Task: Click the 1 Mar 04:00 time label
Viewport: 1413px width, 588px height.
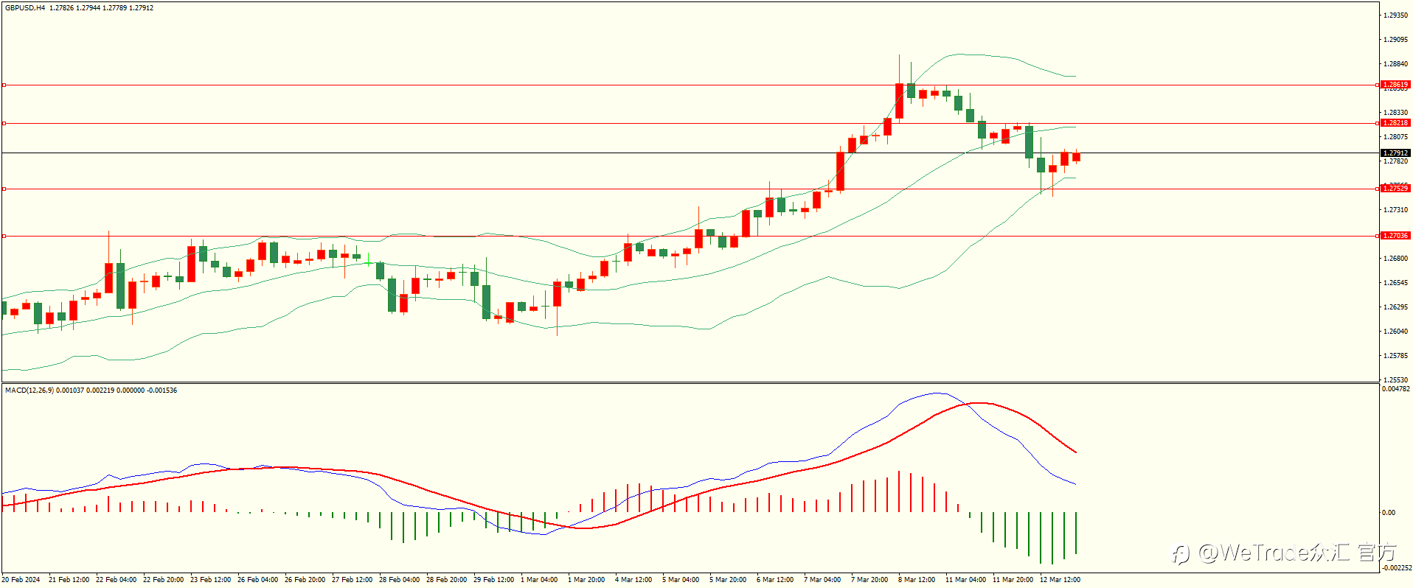Action: click(539, 580)
